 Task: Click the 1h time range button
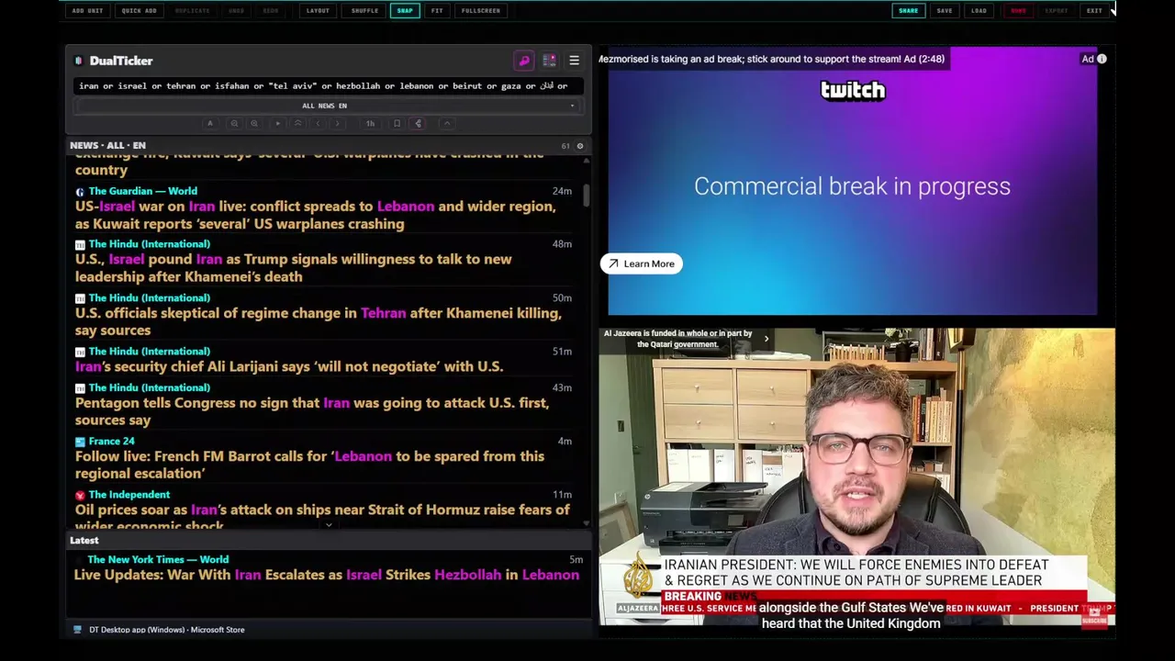click(x=370, y=123)
